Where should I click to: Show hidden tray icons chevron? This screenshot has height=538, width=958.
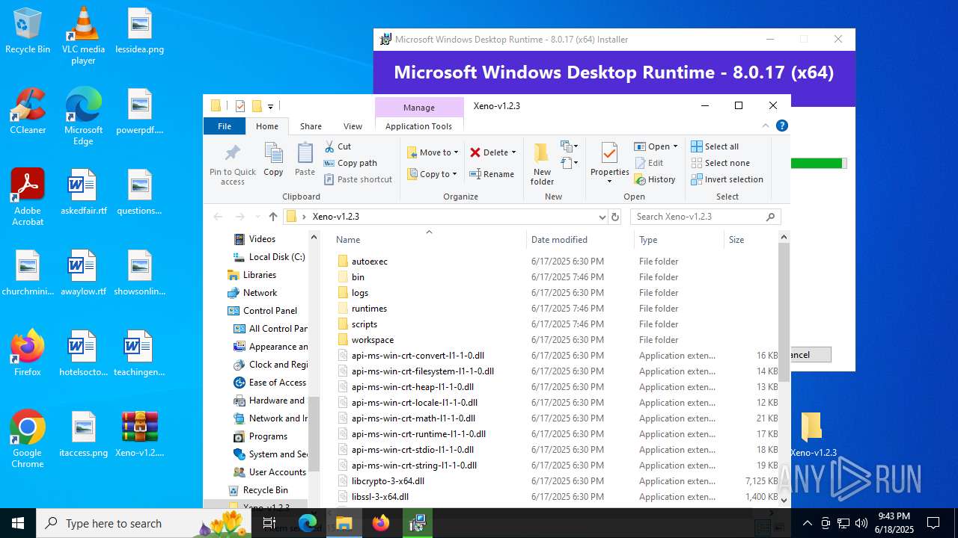coord(807,523)
